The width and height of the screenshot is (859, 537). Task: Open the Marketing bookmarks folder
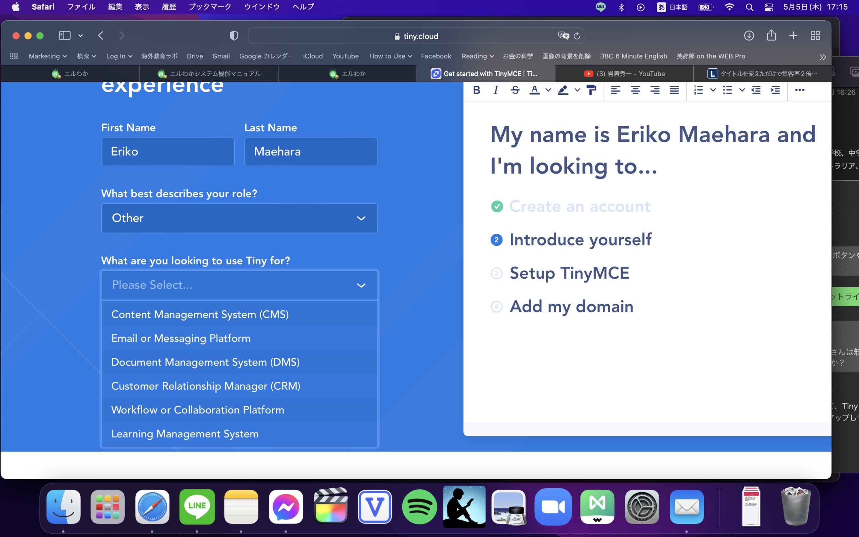click(x=47, y=56)
